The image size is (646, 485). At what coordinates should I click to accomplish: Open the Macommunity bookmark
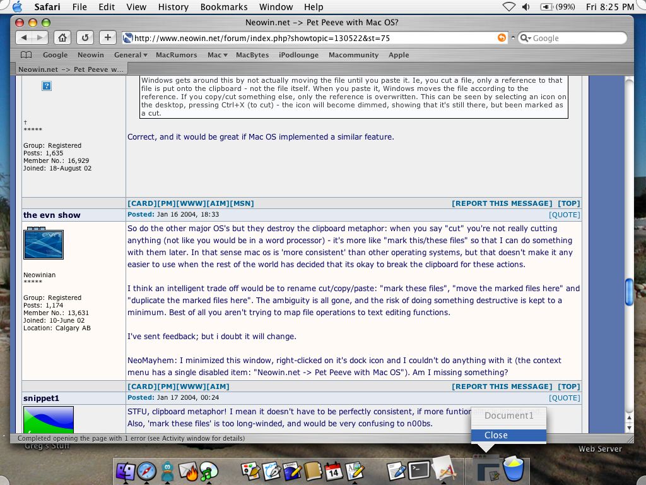[353, 55]
